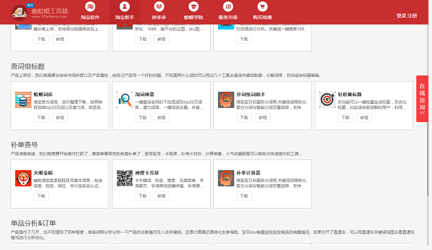Screen dimensions: 432x250
Task: Open 教程 for 轻松做标题
Action: pos(364,117)
